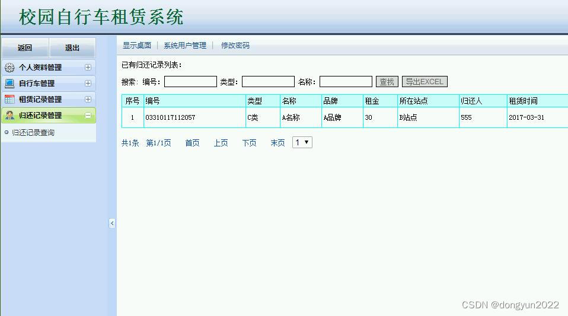
Task: Focus the 编号 search input field
Action: 190,82
